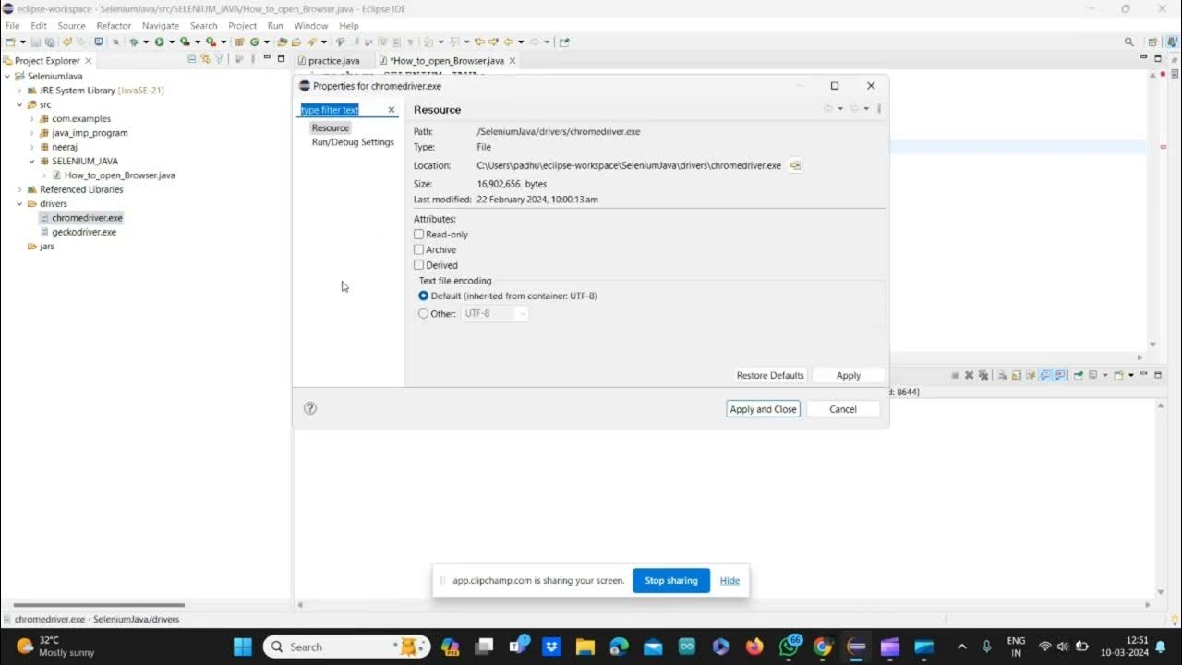Viewport: 1182px width, 665px height.
Task: Click Stop sharing button
Action: click(670, 580)
